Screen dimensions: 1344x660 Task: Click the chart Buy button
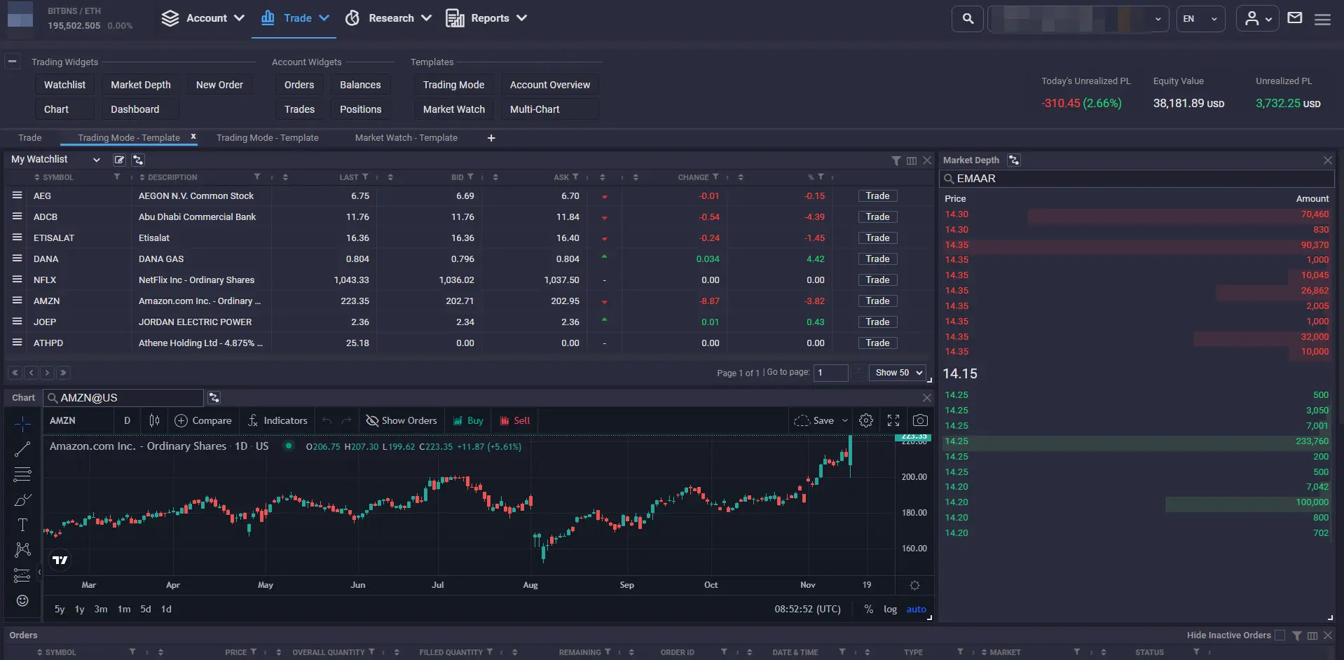[468, 420]
